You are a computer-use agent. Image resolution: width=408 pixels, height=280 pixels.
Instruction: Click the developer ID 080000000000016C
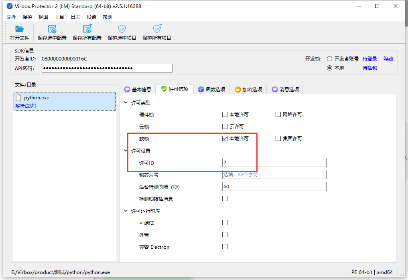64,59
